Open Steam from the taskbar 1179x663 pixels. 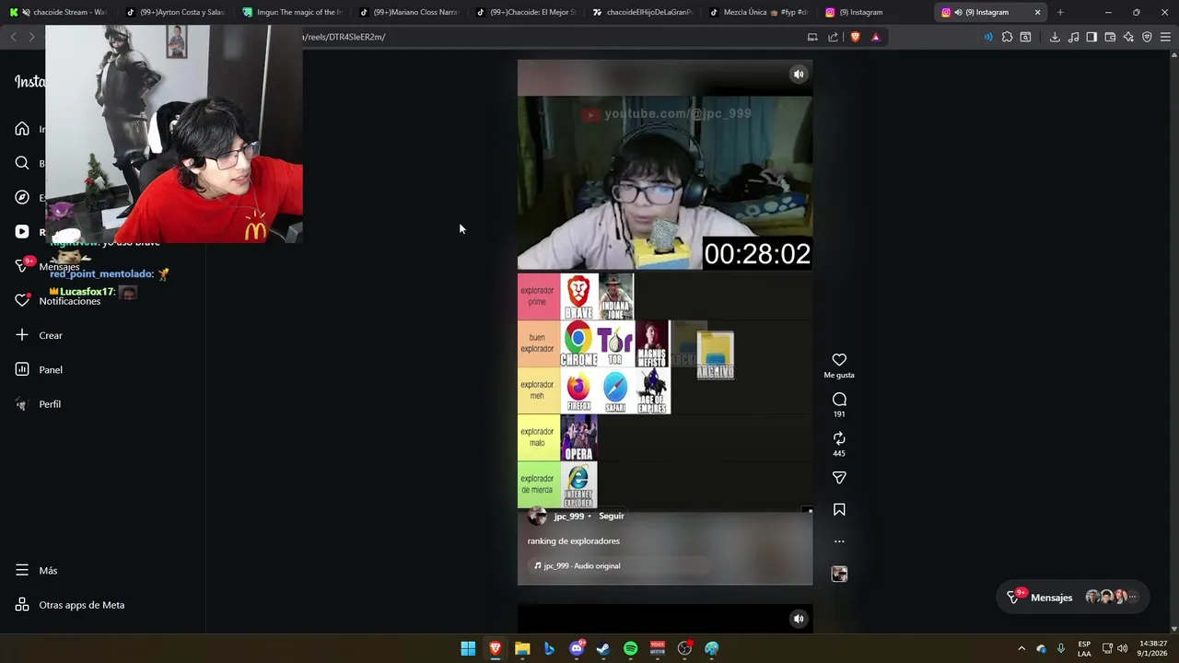pyautogui.click(x=603, y=648)
